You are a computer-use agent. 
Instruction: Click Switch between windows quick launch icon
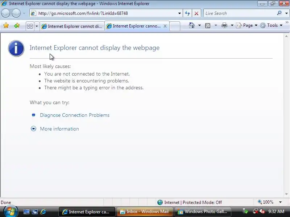(x=35, y=212)
